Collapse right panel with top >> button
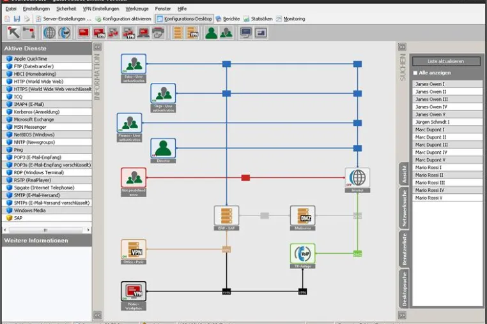This screenshot has height=324, width=487. tap(402, 47)
